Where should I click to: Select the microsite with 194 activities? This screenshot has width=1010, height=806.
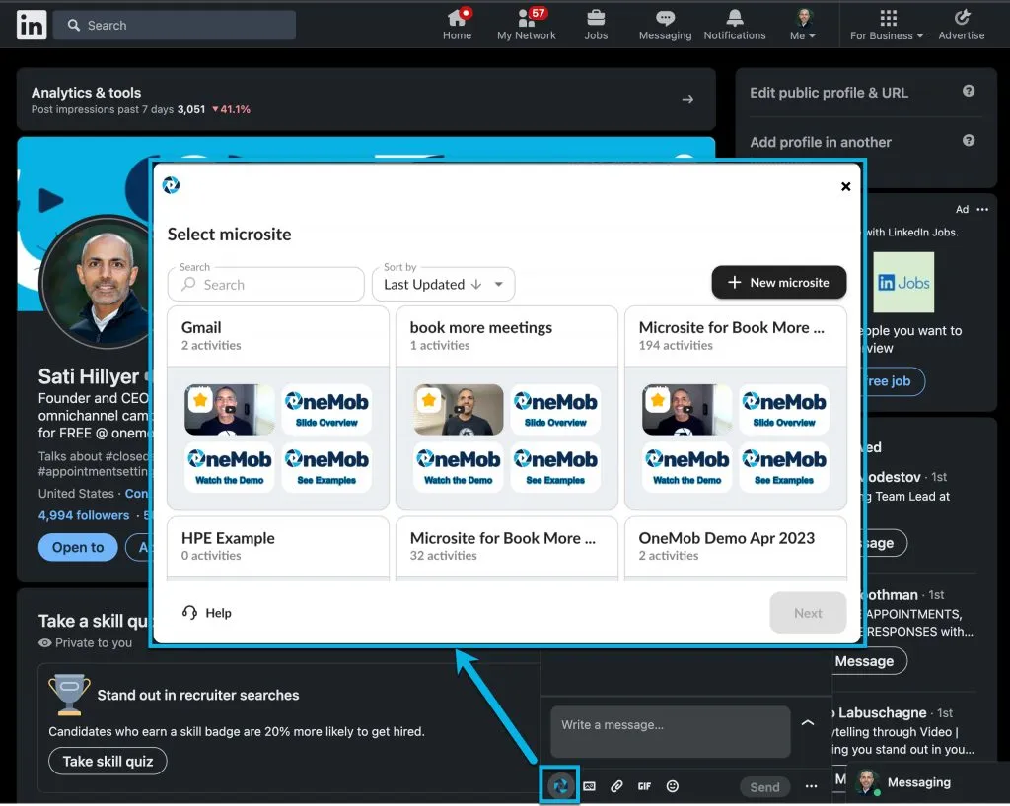pos(736,408)
